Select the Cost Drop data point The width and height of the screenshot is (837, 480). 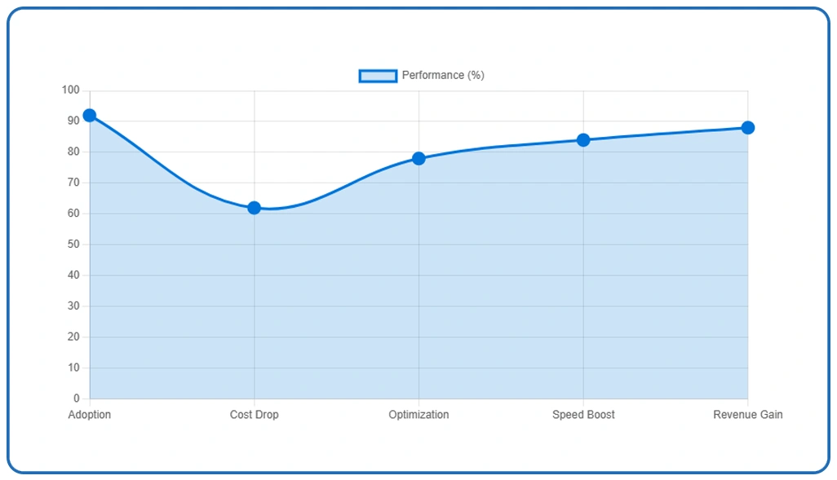click(x=254, y=208)
